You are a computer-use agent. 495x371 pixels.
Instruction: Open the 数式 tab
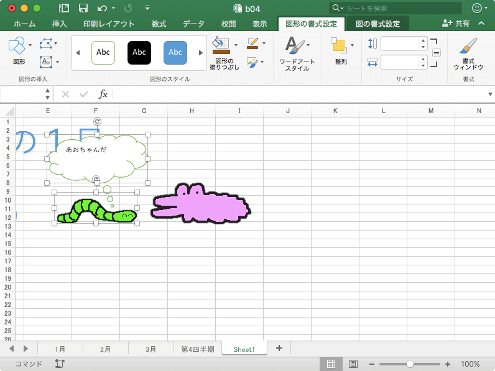click(x=159, y=24)
